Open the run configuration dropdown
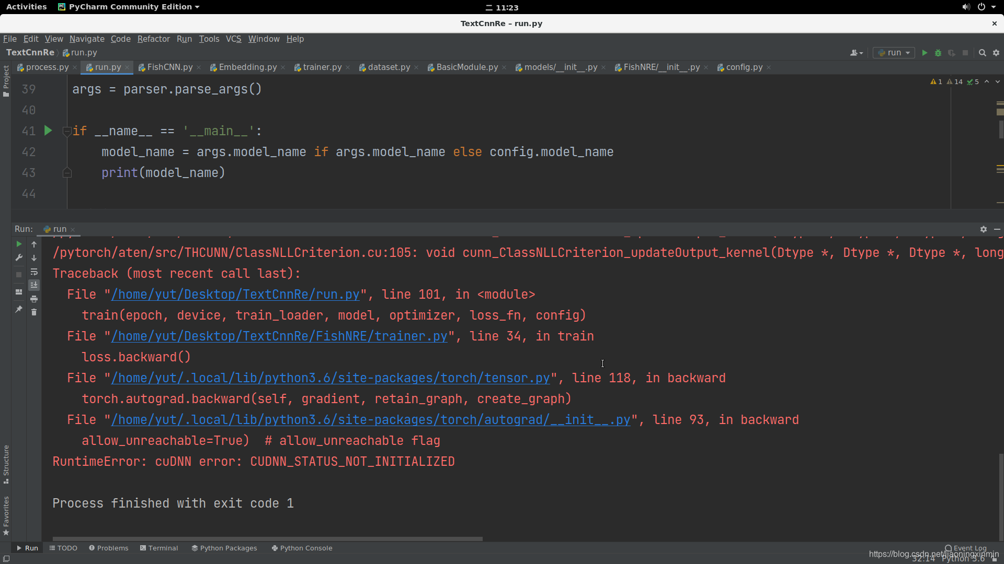 (x=894, y=53)
